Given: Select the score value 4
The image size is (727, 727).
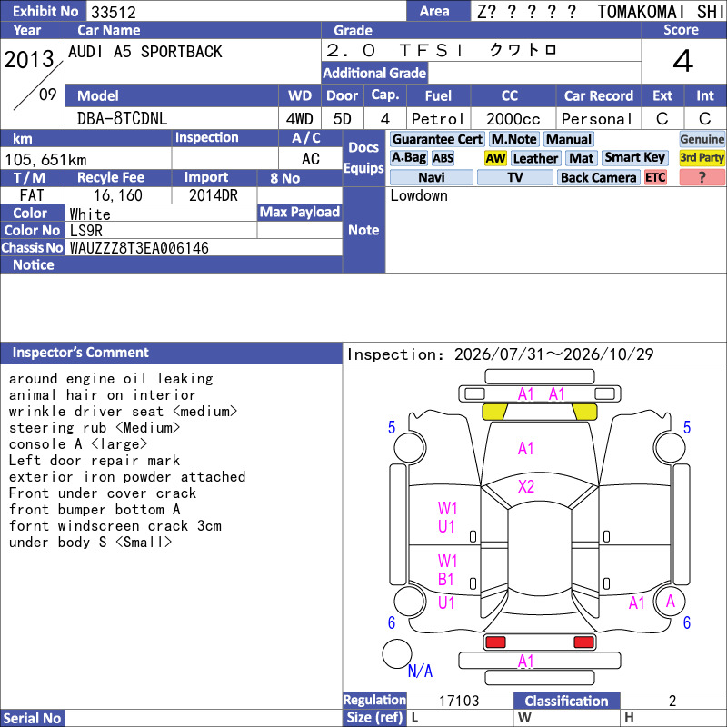Looking at the screenshot, I should tap(683, 61).
